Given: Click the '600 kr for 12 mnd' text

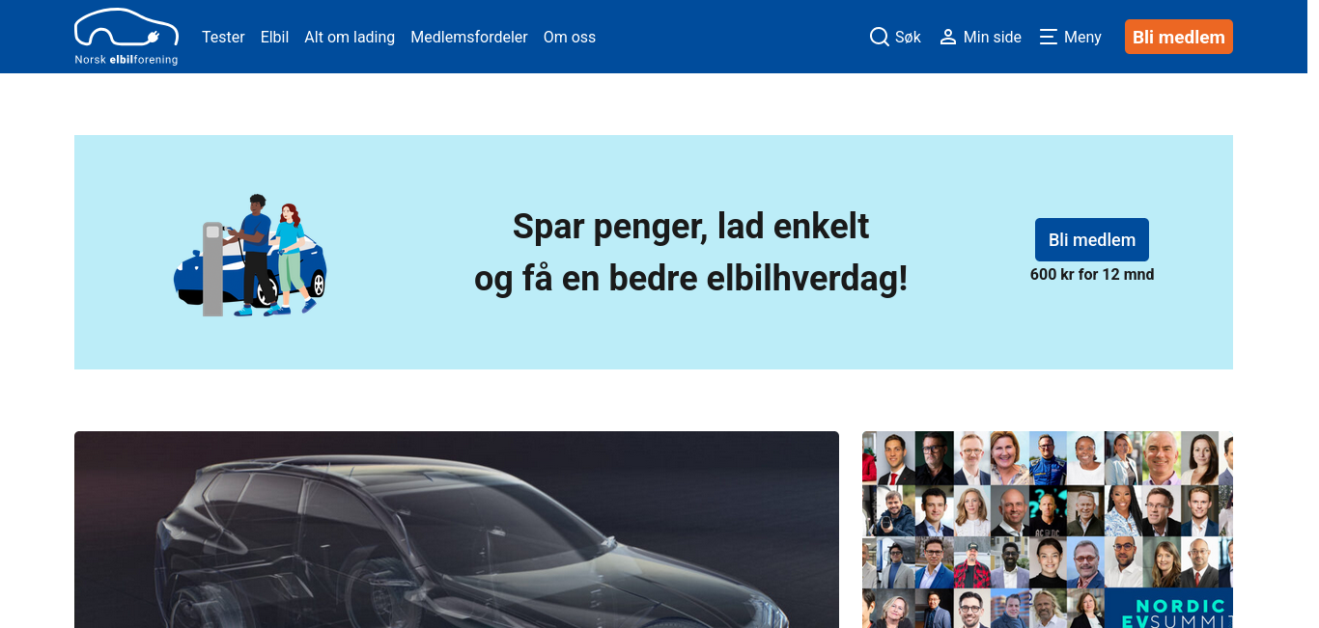Looking at the screenshot, I should pyautogui.click(x=1092, y=274).
